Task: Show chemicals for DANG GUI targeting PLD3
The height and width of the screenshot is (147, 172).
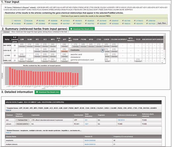Action: point(138,61)
